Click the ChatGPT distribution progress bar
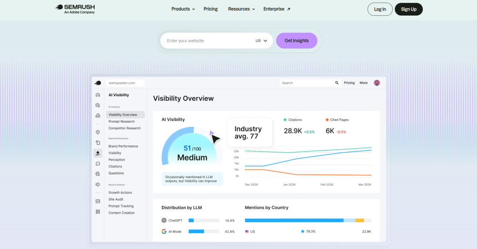This screenshot has height=249, width=477. pyautogui.click(x=204, y=221)
